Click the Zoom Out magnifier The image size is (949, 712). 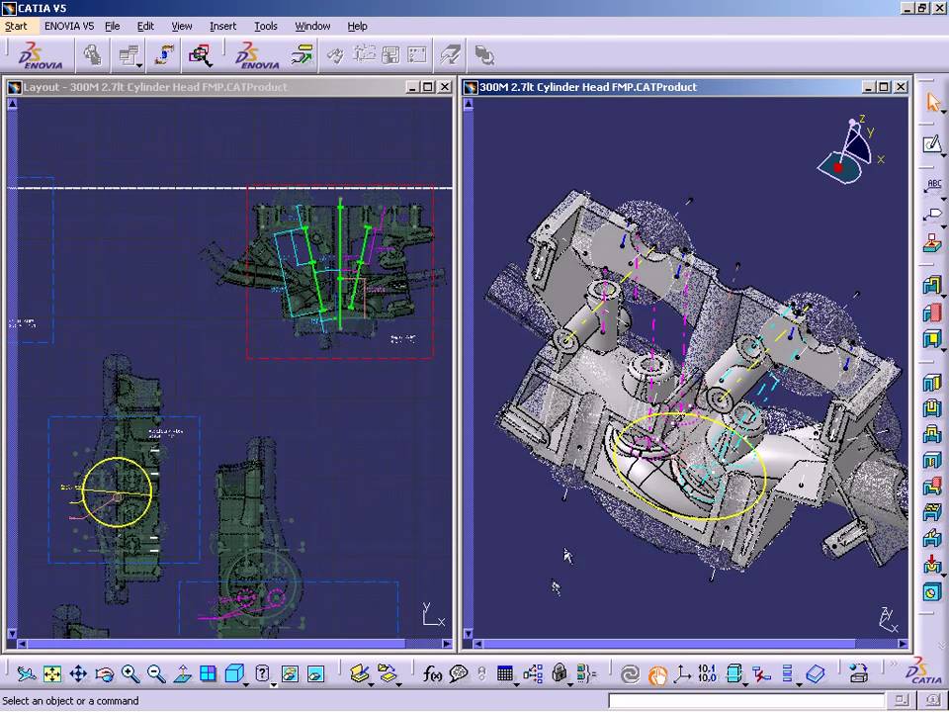tap(156, 673)
